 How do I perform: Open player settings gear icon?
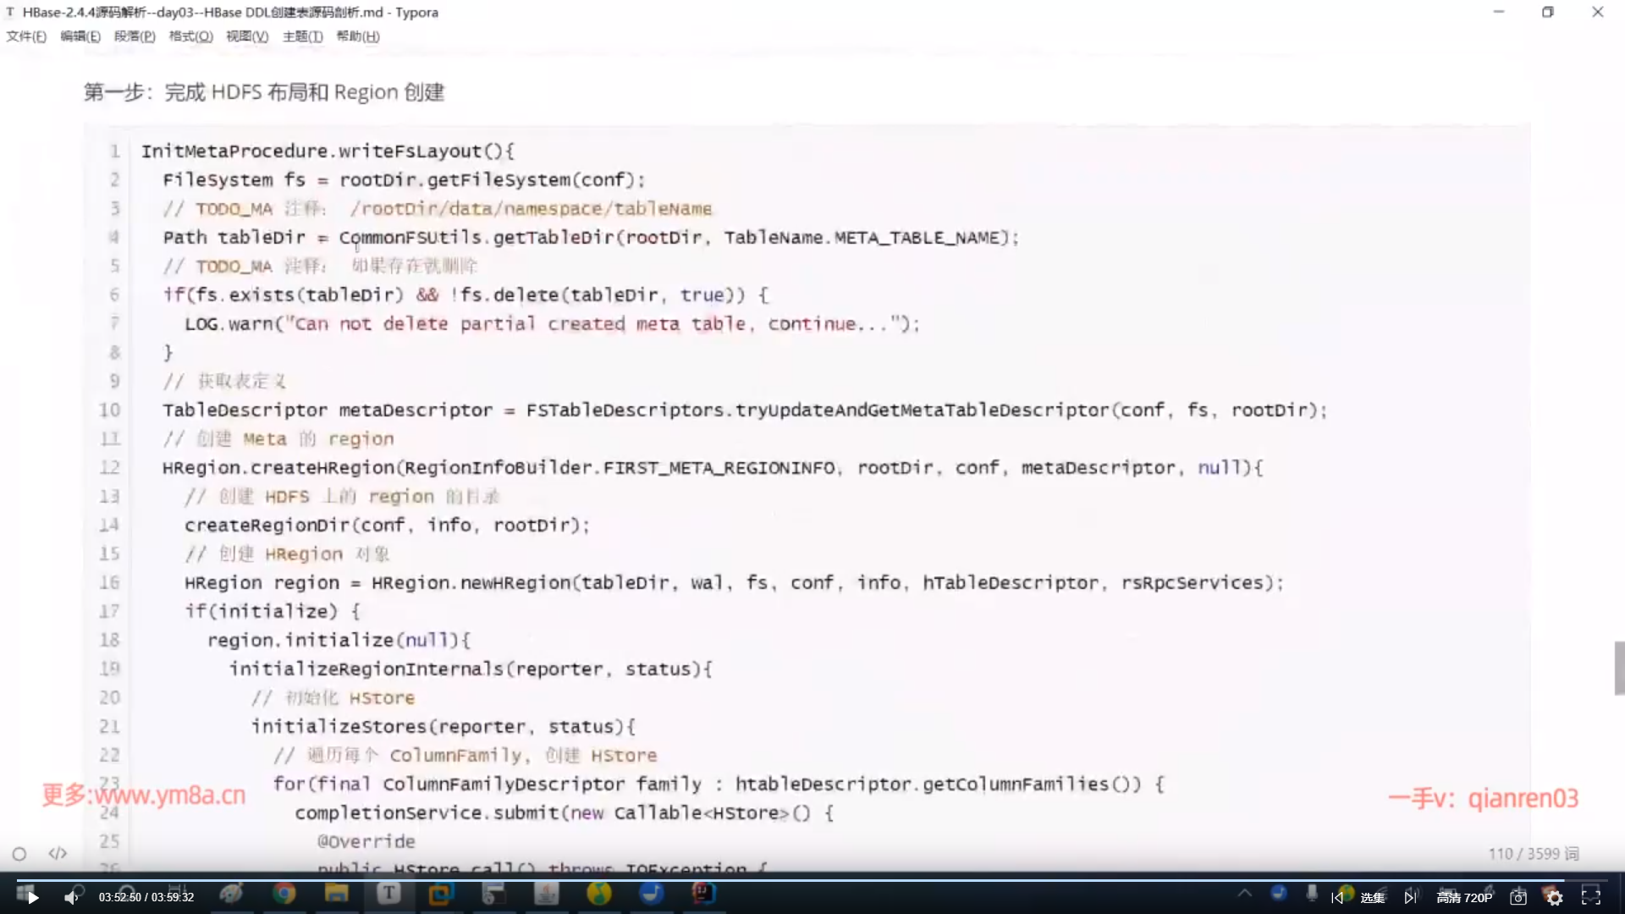1555,897
